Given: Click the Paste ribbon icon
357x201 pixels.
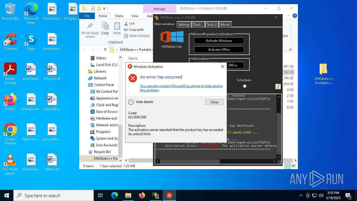Looking at the screenshot, I should click(x=117, y=26).
